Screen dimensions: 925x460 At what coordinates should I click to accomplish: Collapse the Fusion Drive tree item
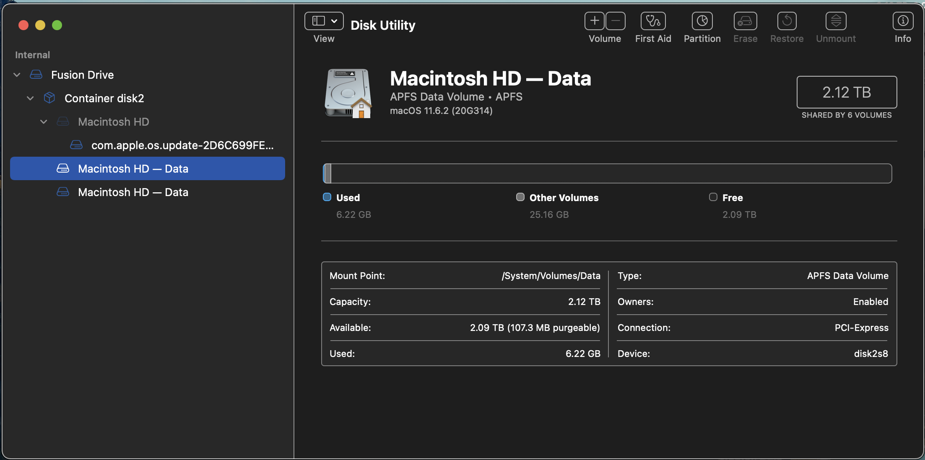[17, 75]
